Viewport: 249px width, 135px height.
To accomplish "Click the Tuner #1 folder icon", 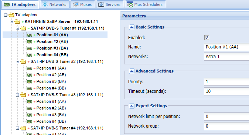I will [23, 28].
